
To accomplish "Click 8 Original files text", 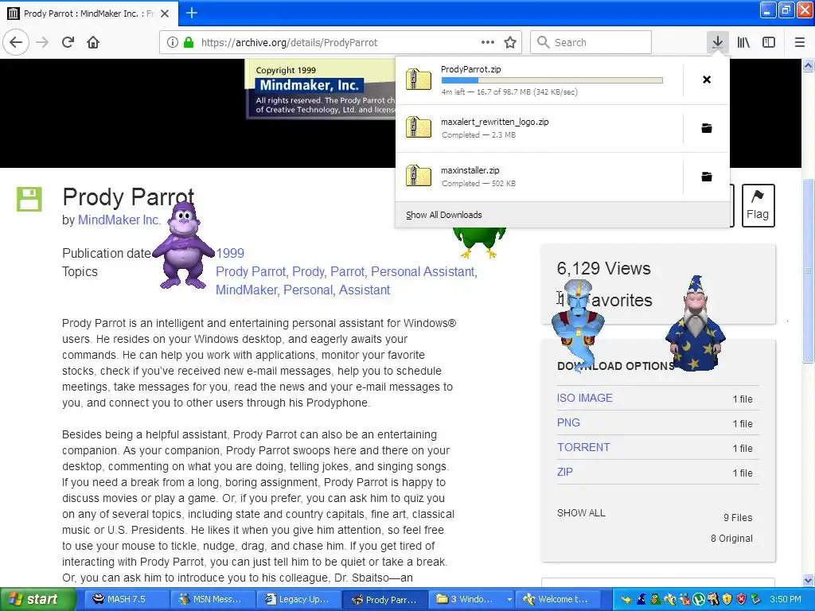I will [x=731, y=539].
